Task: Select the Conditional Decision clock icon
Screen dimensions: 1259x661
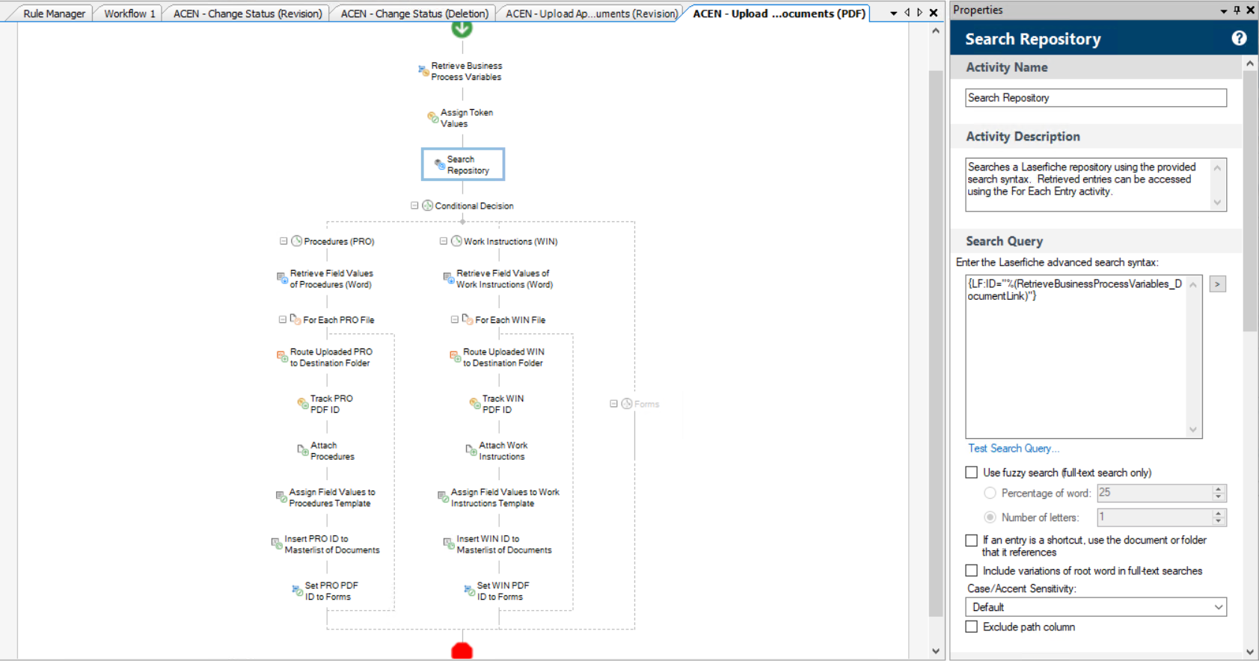Action: 428,206
